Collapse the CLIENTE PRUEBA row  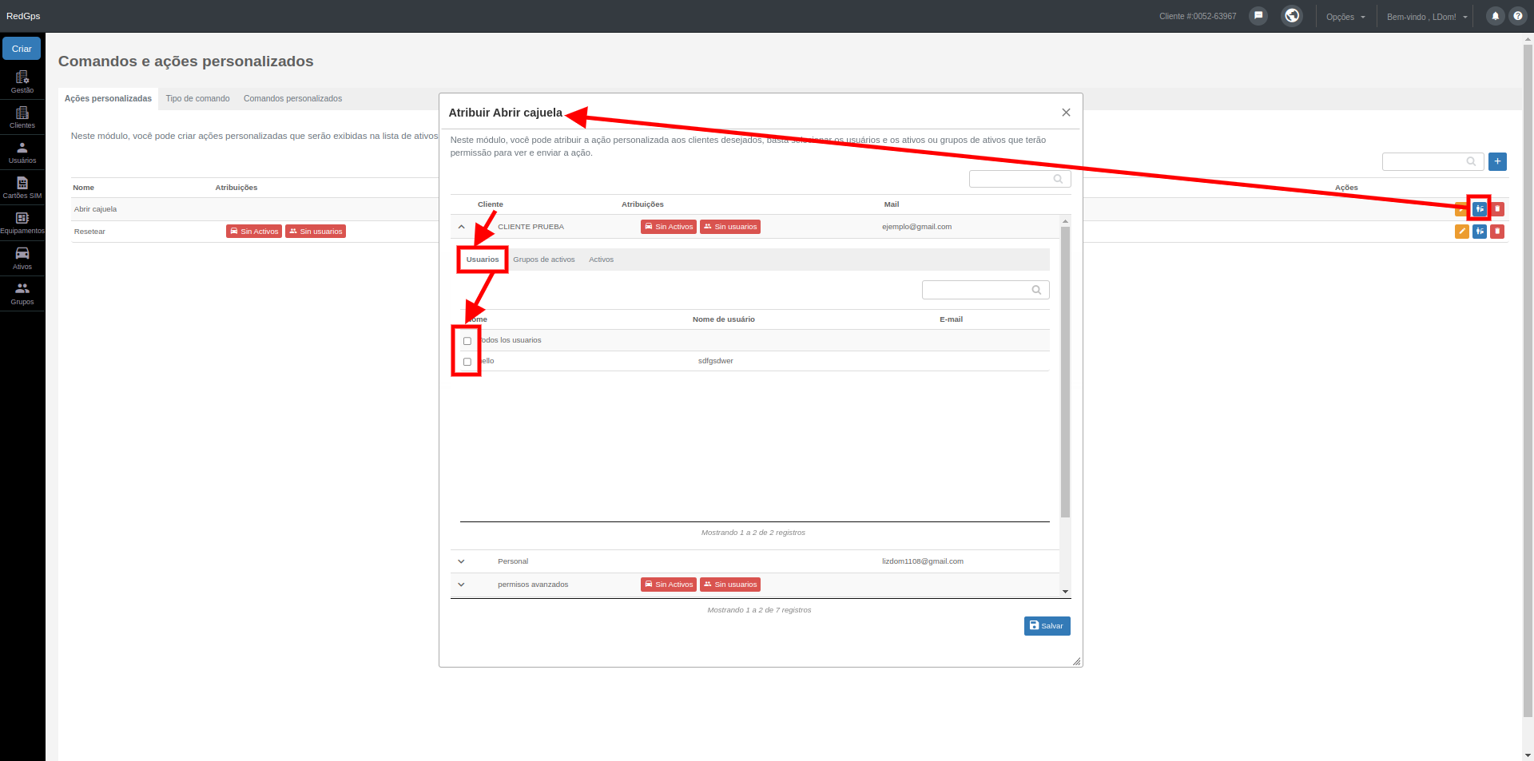point(461,227)
